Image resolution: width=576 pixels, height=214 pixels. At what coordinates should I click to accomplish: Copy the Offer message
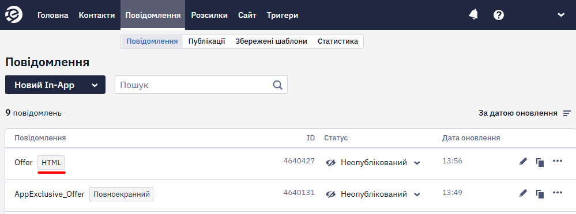pos(540,162)
